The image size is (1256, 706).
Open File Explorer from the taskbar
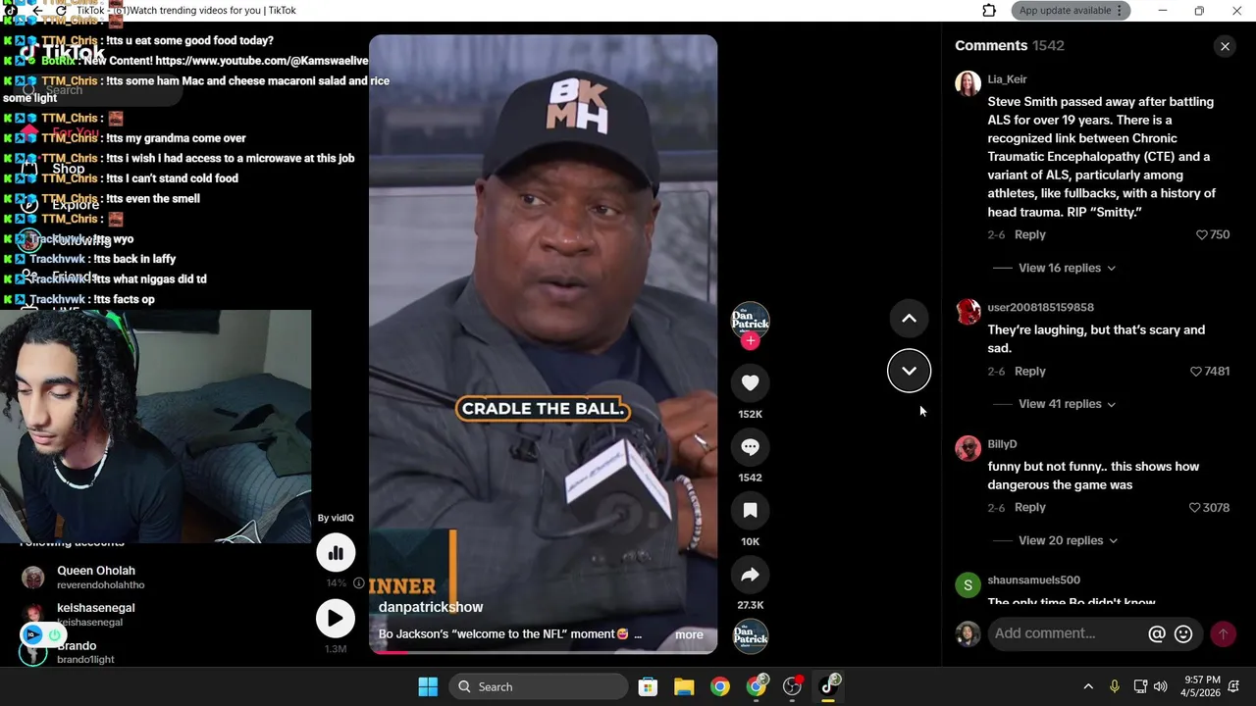point(684,686)
